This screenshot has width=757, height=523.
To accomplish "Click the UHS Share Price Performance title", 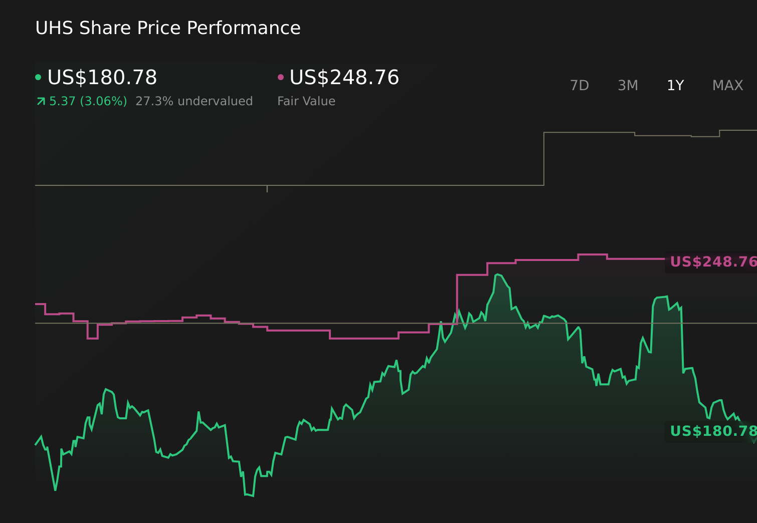I will pyautogui.click(x=167, y=28).
